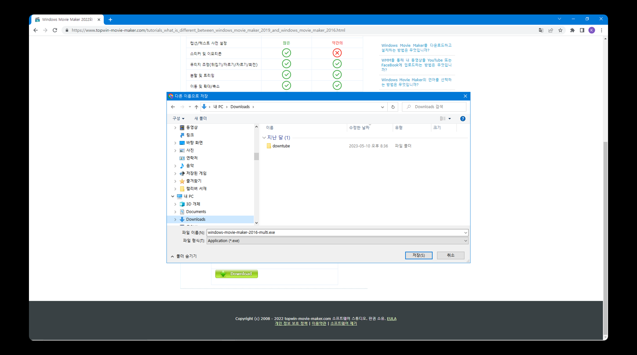This screenshot has width=637, height=355.
Task: Expand the file type dropdown
Action: pyautogui.click(x=465, y=241)
